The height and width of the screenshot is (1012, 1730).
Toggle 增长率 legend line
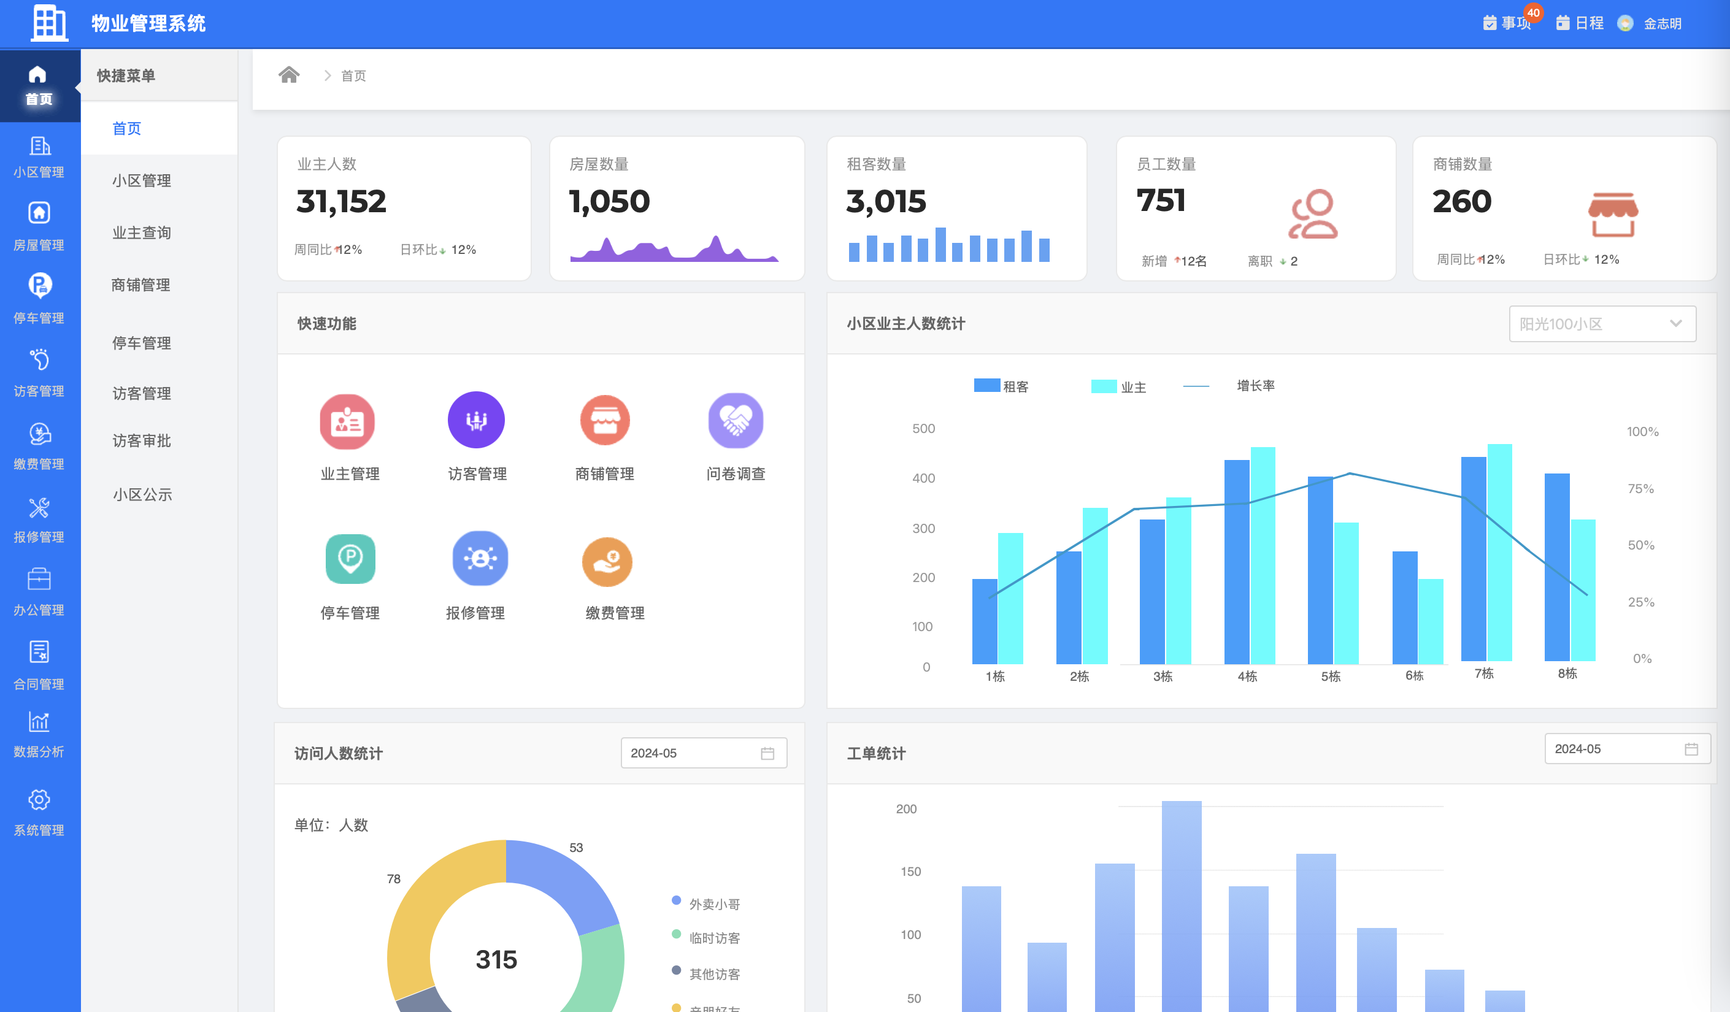click(x=1229, y=386)
